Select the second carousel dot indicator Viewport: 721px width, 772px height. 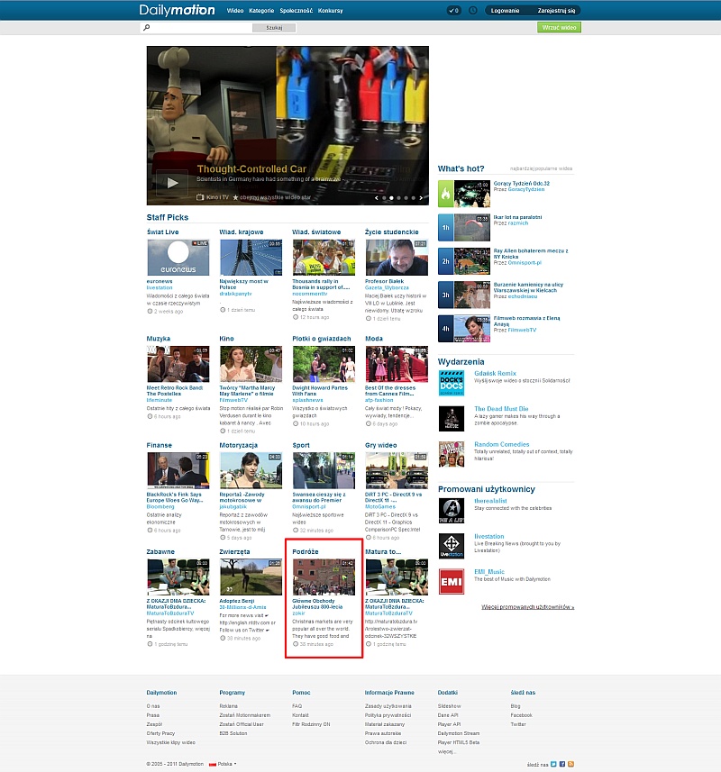click(391, 198)
